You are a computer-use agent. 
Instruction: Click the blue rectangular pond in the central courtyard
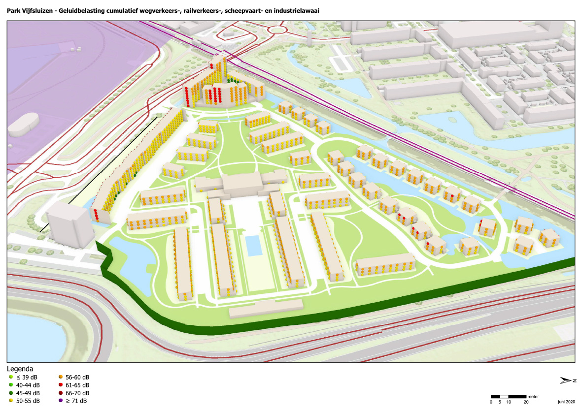[x=253, y=245]
